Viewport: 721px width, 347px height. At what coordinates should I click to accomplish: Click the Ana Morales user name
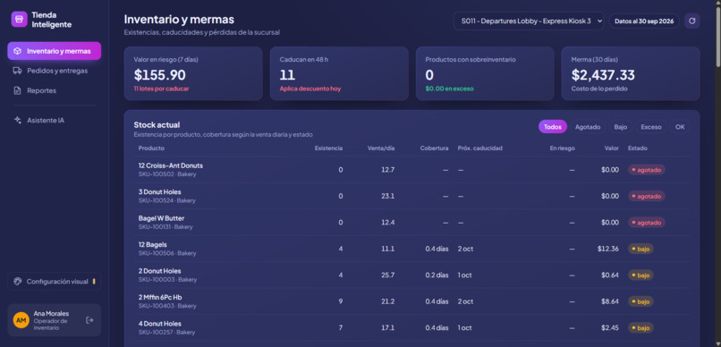click(x=51, y=313)
